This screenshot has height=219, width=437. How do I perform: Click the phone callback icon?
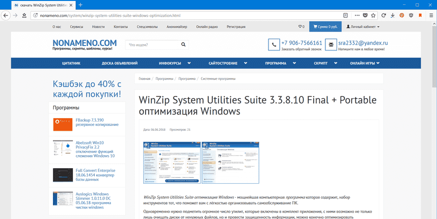pyautogui.click(x=274, y=45)
